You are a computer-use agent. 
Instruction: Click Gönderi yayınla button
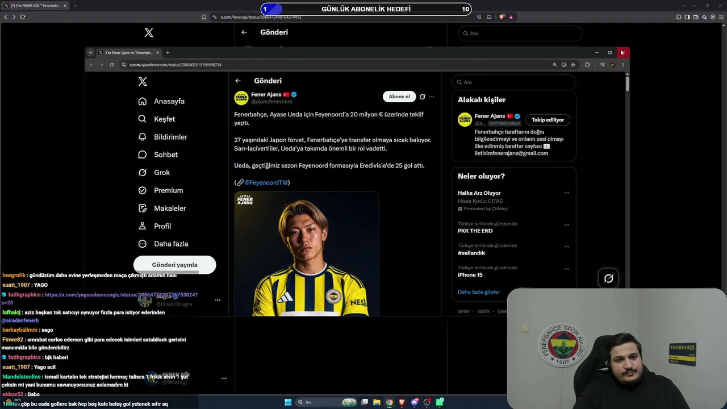click(174, 265)
